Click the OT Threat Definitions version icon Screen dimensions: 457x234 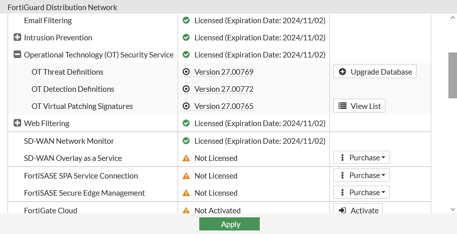point(186,72)
